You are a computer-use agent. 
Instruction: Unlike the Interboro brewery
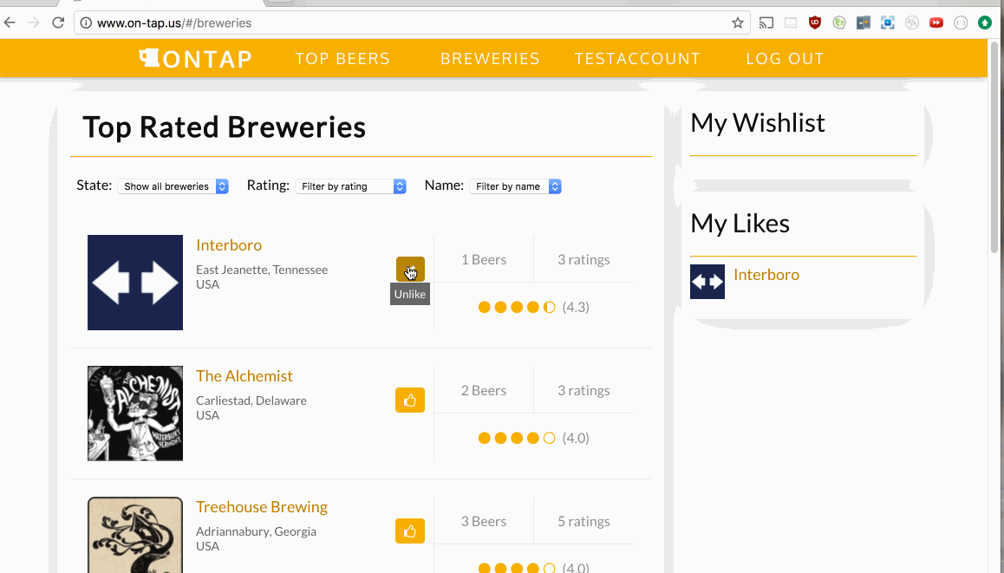pos(410,270)
